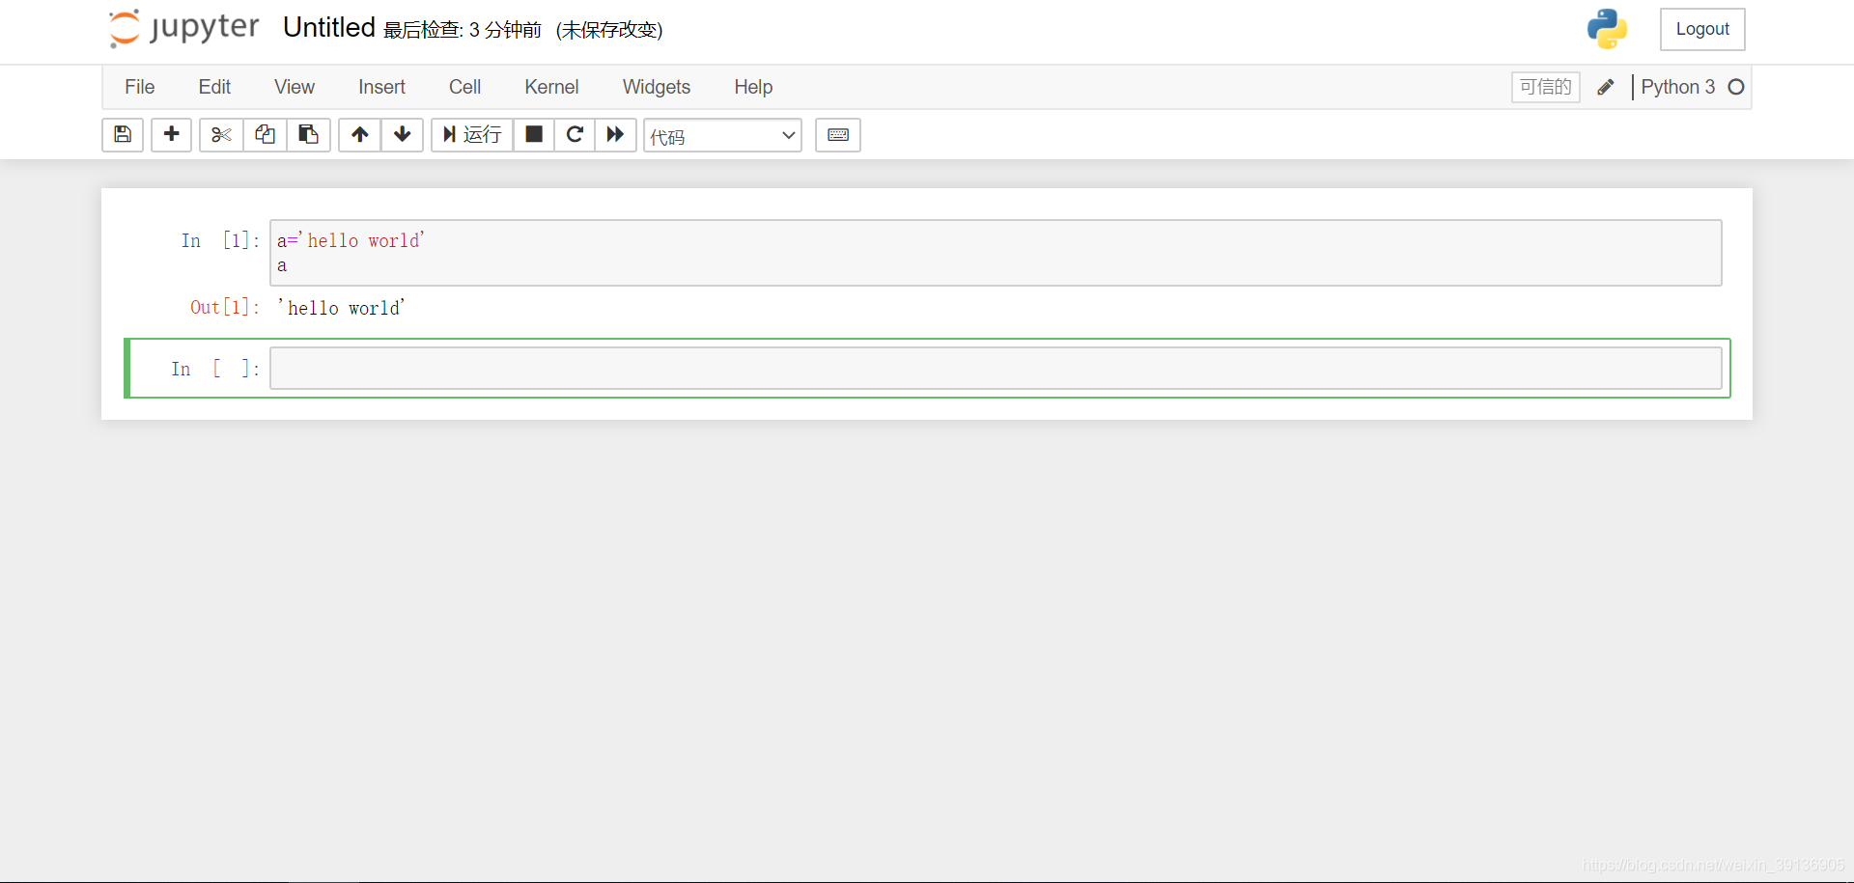Click into the first code cell input
This screenshot has width=1854, height=883.
(996, 253)
